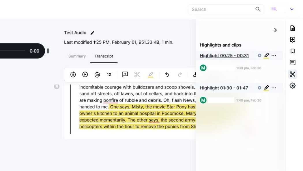Open the add-note sidebar icon
The height and width of the screenshot is (171, 303).
click(293, 40)
